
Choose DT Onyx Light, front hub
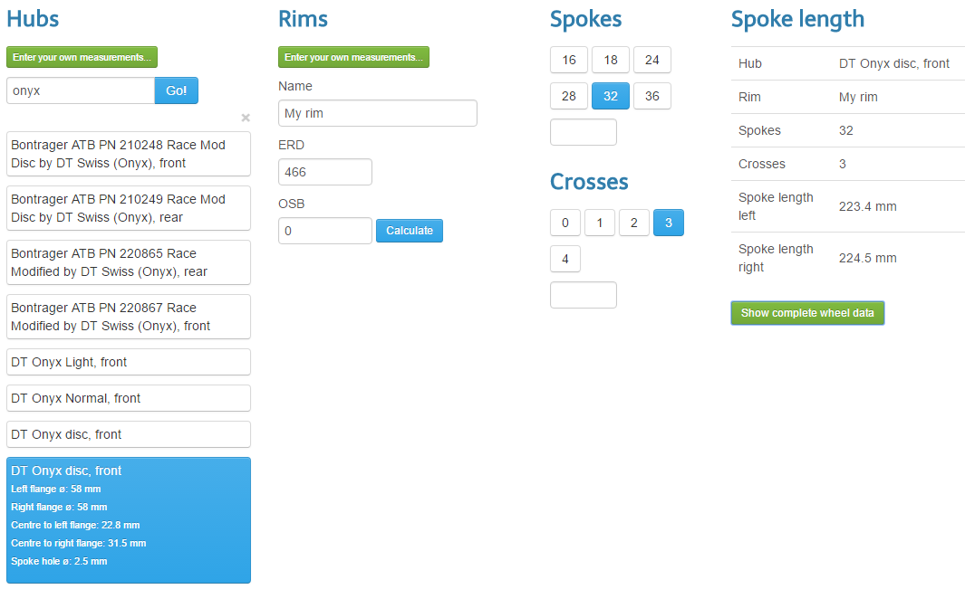(129, 362)
